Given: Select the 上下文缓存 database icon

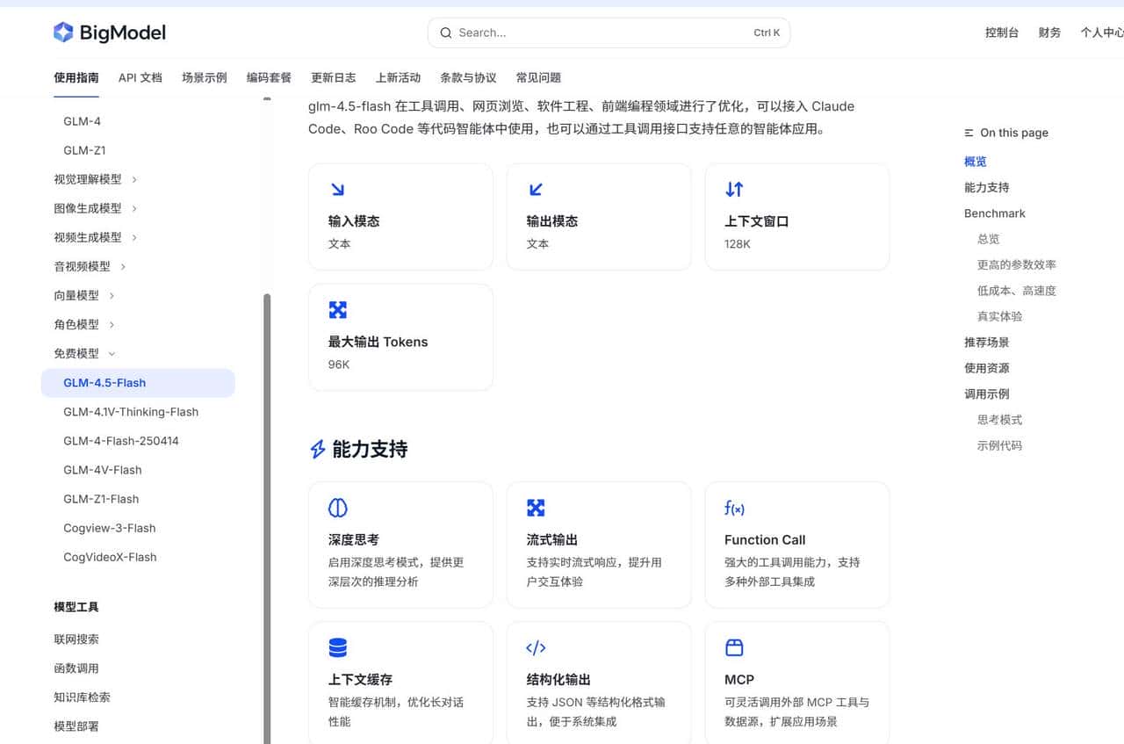Looking at the screenshot, I should (x=338, y=647).
